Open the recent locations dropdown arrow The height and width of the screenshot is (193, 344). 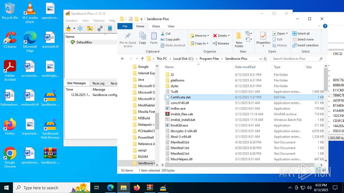[x=137, y=59]
